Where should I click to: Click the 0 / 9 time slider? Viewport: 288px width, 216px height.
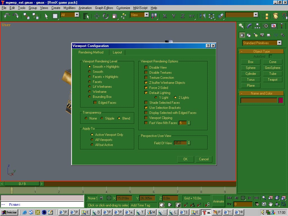coord(22,184)
